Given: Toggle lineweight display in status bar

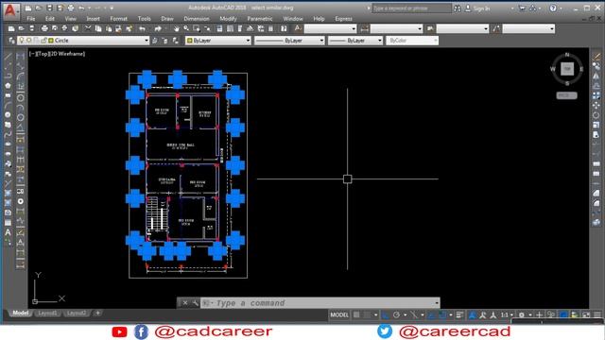Looking at the screenshot, I should tap(459, 314).
